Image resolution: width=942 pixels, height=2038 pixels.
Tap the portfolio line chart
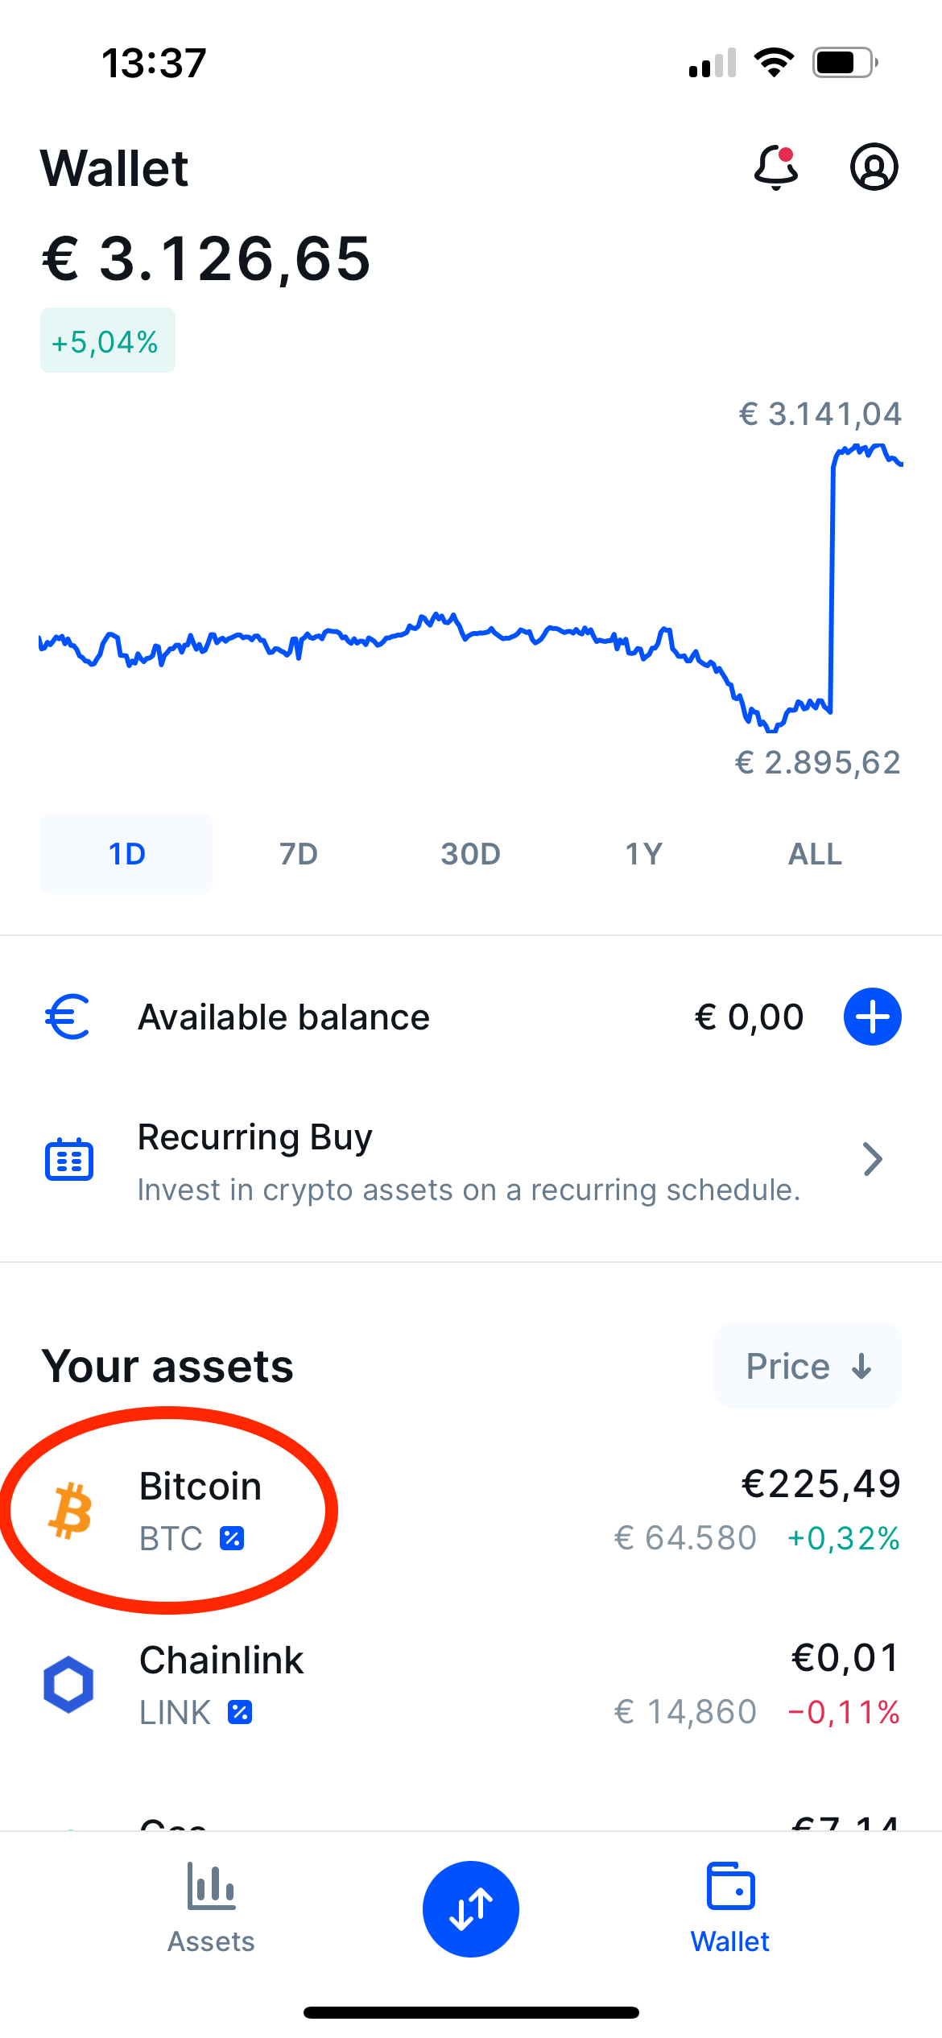point(471,588)
